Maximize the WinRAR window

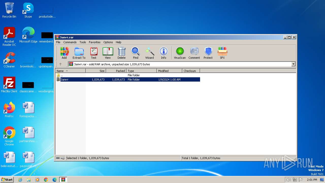[289, 37]
